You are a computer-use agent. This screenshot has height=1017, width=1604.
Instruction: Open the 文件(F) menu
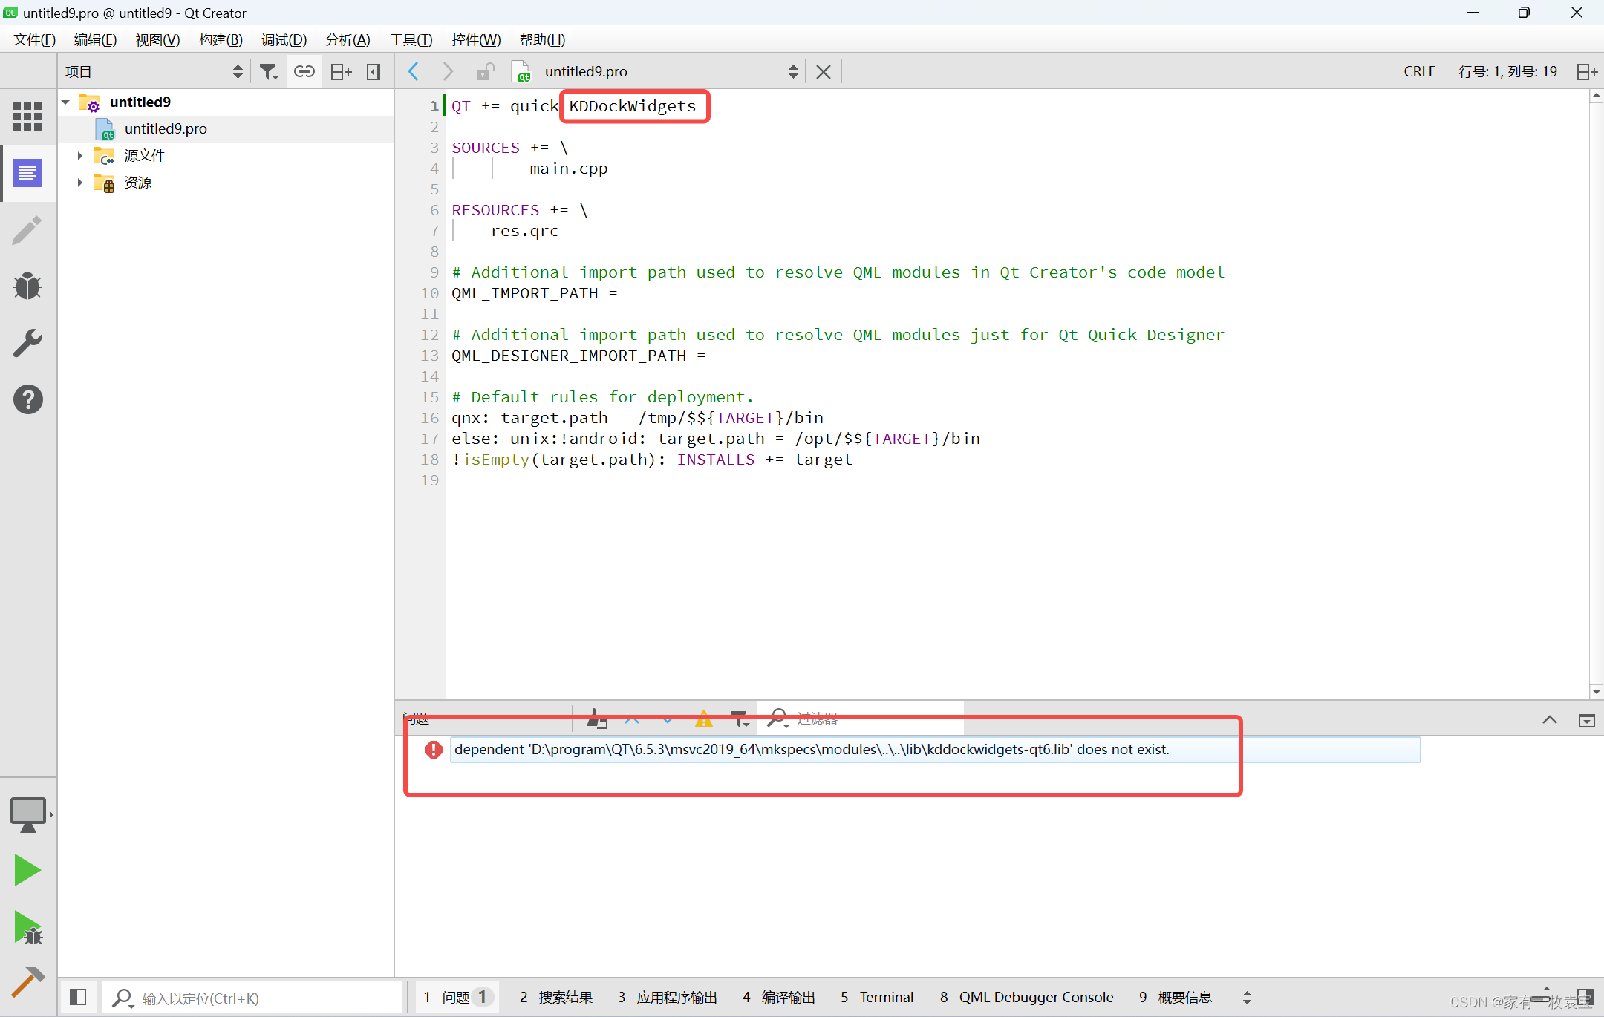[x=34, y=40]
